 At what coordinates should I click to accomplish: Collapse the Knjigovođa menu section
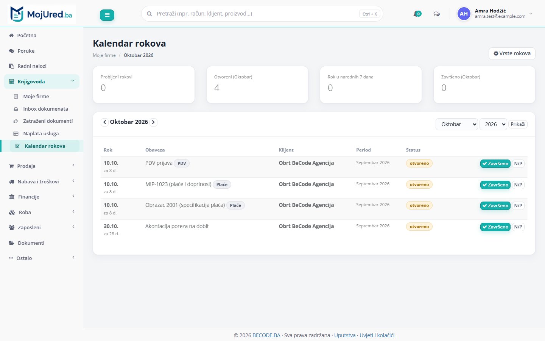point(42,81)
